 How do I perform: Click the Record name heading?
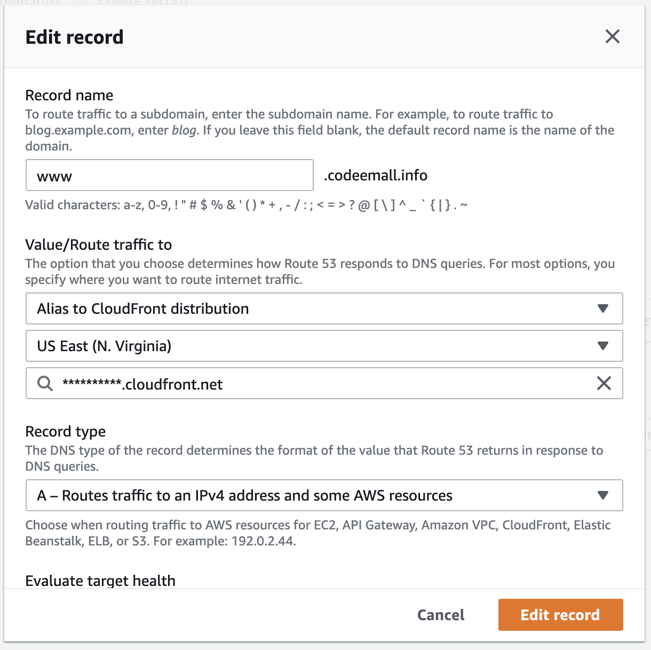tap(69, 95)
